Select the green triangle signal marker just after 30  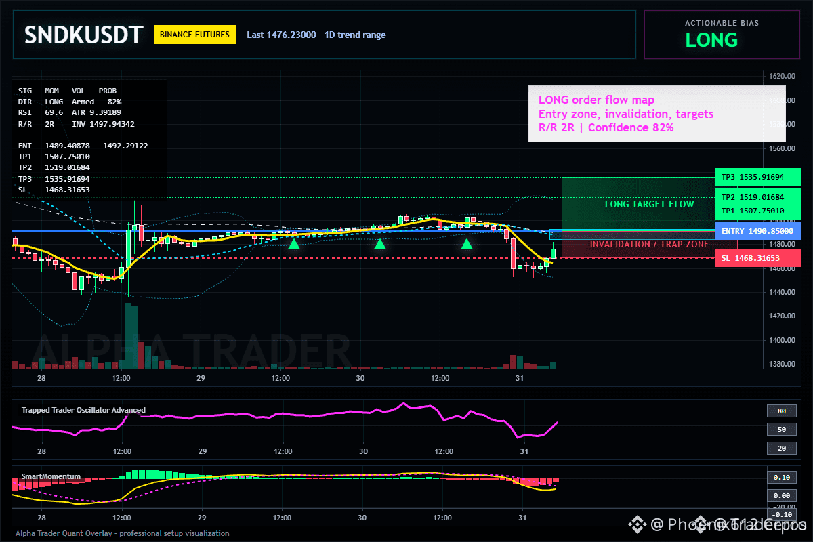[x=380, y=243]
